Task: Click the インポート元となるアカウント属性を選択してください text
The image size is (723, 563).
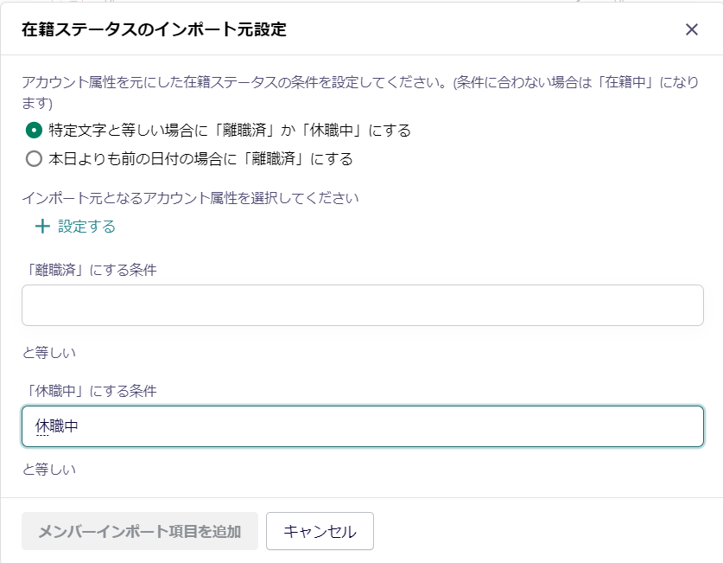Action: point(190,198)
